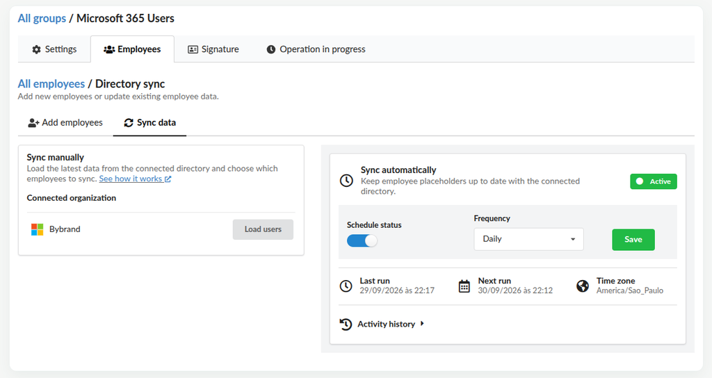Screen dimensions: 712x378
Task: Click the external link icon after See how it works
Action: [168, 179]
